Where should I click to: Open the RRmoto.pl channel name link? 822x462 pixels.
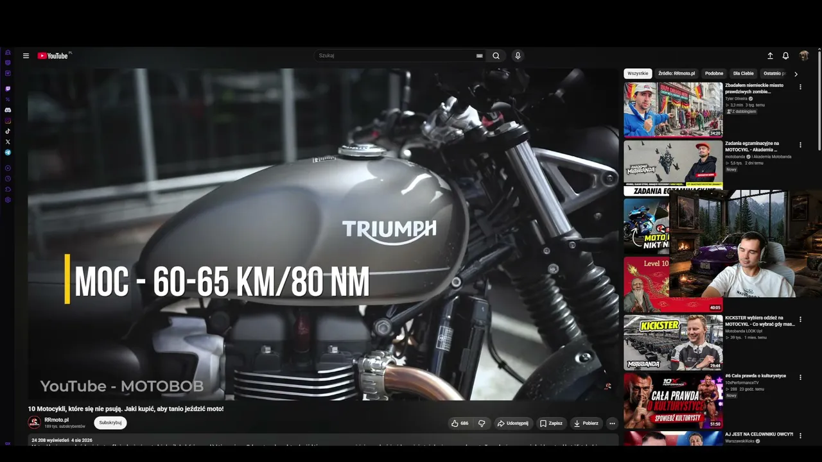click(57, 420)
